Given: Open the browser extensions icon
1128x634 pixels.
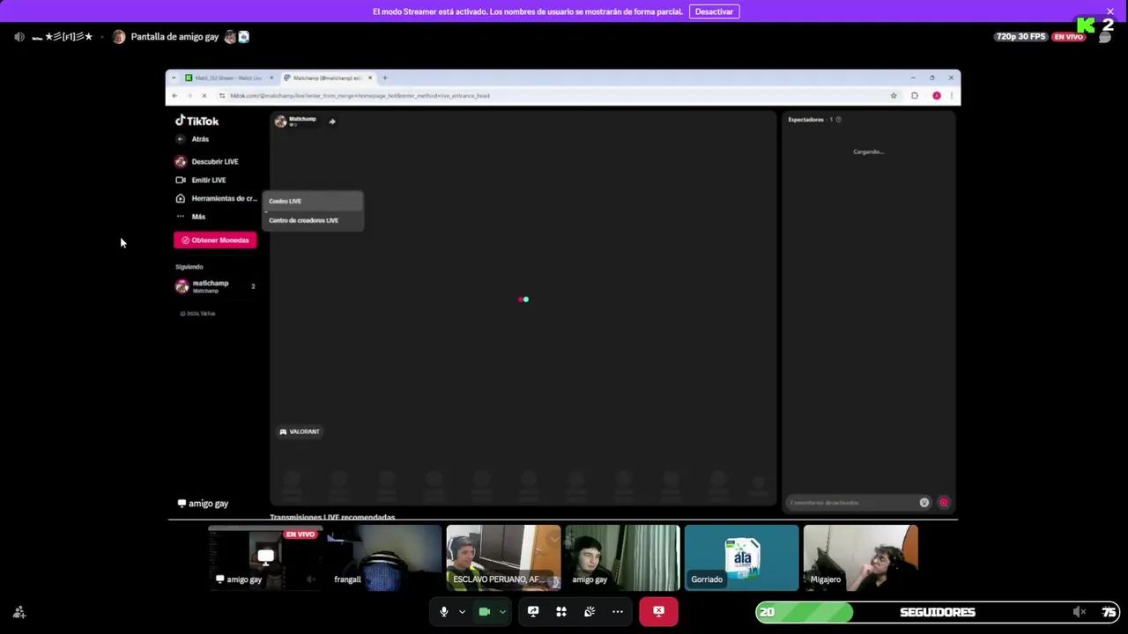Looking at the screenshot, I should click(915, 95).
